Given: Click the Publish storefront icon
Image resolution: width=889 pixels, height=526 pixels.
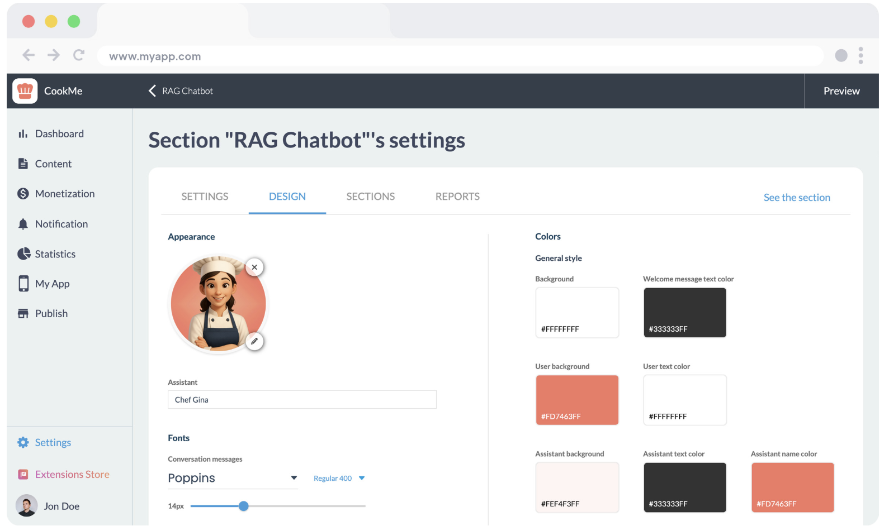Looking at the screenshot, I should pyautogui.click(x=23, y=314).
